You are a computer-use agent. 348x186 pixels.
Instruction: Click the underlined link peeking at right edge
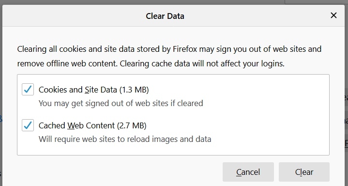[x=346, y=143]
